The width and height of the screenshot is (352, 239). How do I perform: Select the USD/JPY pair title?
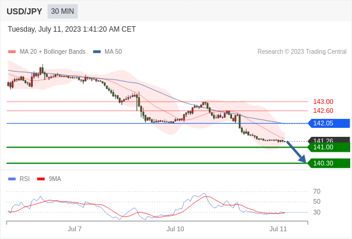pyautogui.click(x=24, y=11)
